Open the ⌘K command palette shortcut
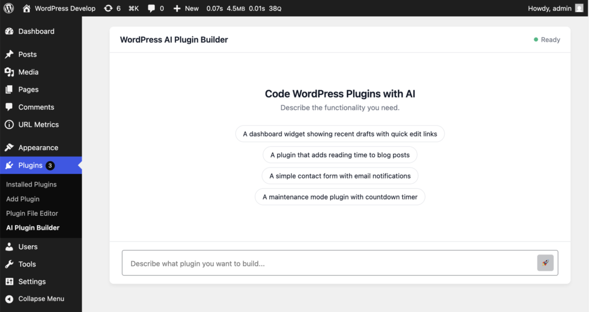 (133, 9)
